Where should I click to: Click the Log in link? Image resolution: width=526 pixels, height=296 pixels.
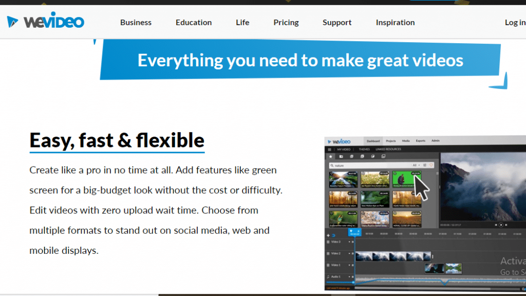pyautogui.click(x=515, y=23)
